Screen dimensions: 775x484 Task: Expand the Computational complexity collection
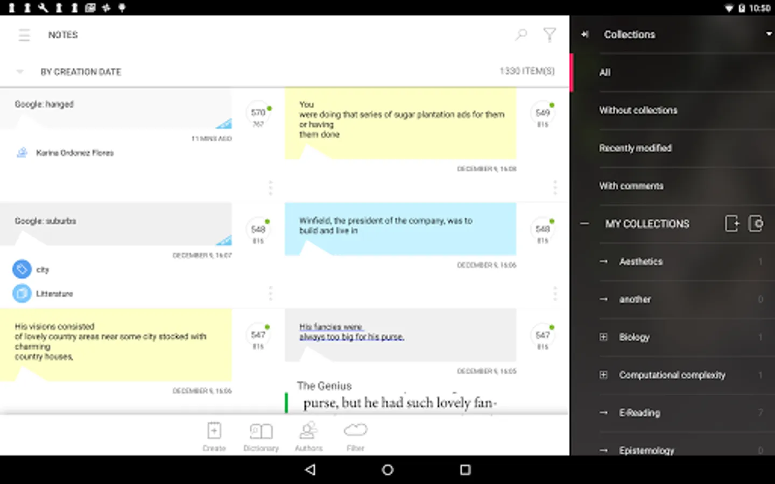(603, 375)
